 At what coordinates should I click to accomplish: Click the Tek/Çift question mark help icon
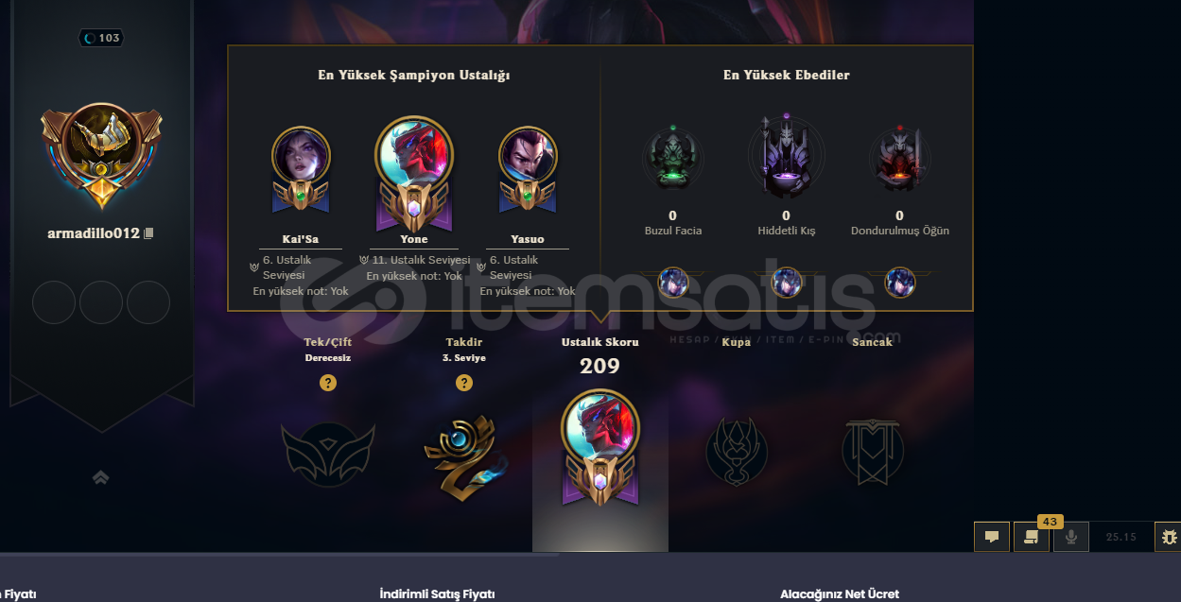(x=327, y=383)
